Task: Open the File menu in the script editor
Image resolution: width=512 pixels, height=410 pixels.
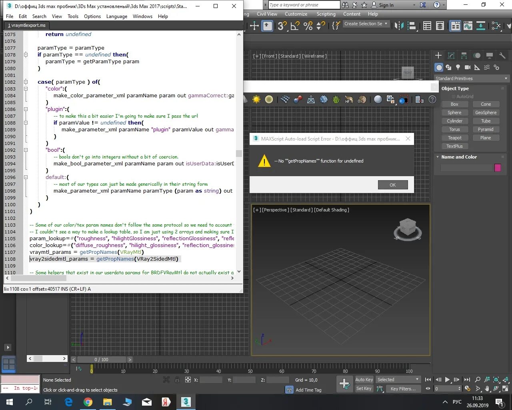Action: pos(10,16)
